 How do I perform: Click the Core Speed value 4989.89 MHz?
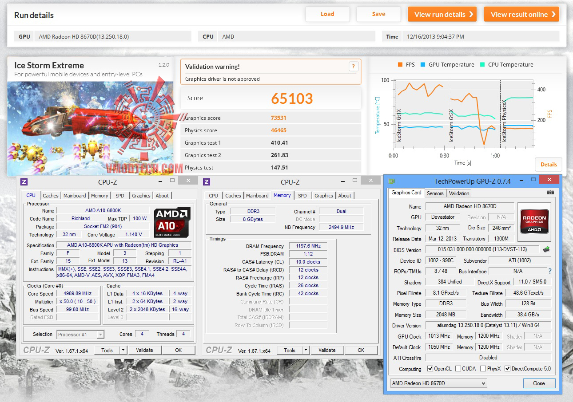pyautogui.click(x=78, y=294)
